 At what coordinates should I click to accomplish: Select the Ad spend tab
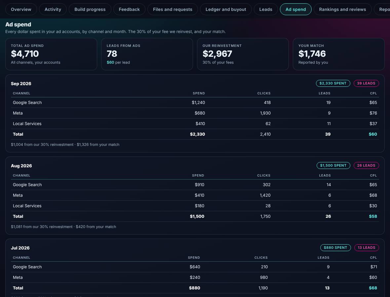296,10
